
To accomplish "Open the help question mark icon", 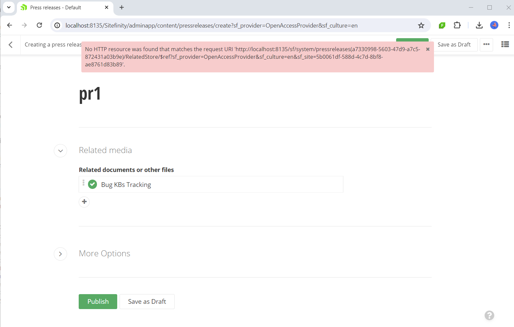I will coord(489,315).
